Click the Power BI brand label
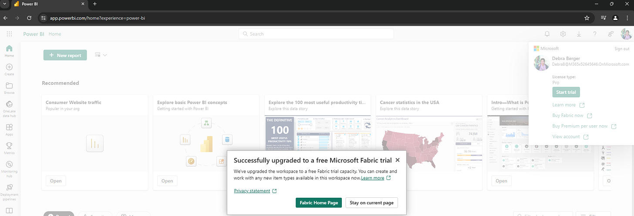 [34, 34]
